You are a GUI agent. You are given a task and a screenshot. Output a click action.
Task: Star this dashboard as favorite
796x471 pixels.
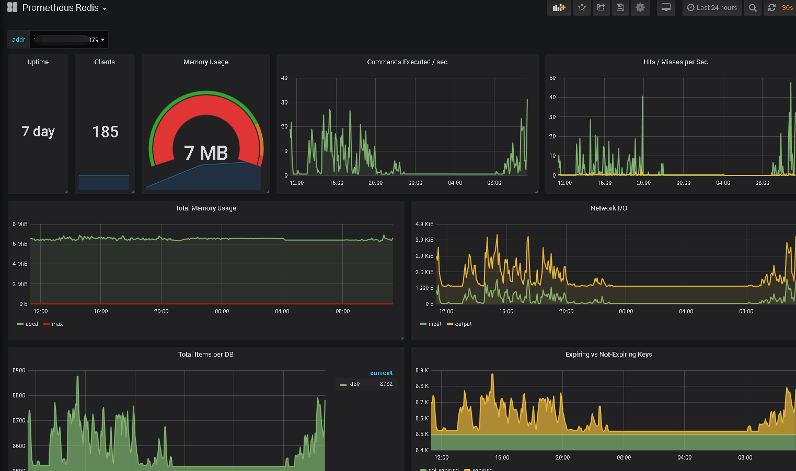point(582,8)
